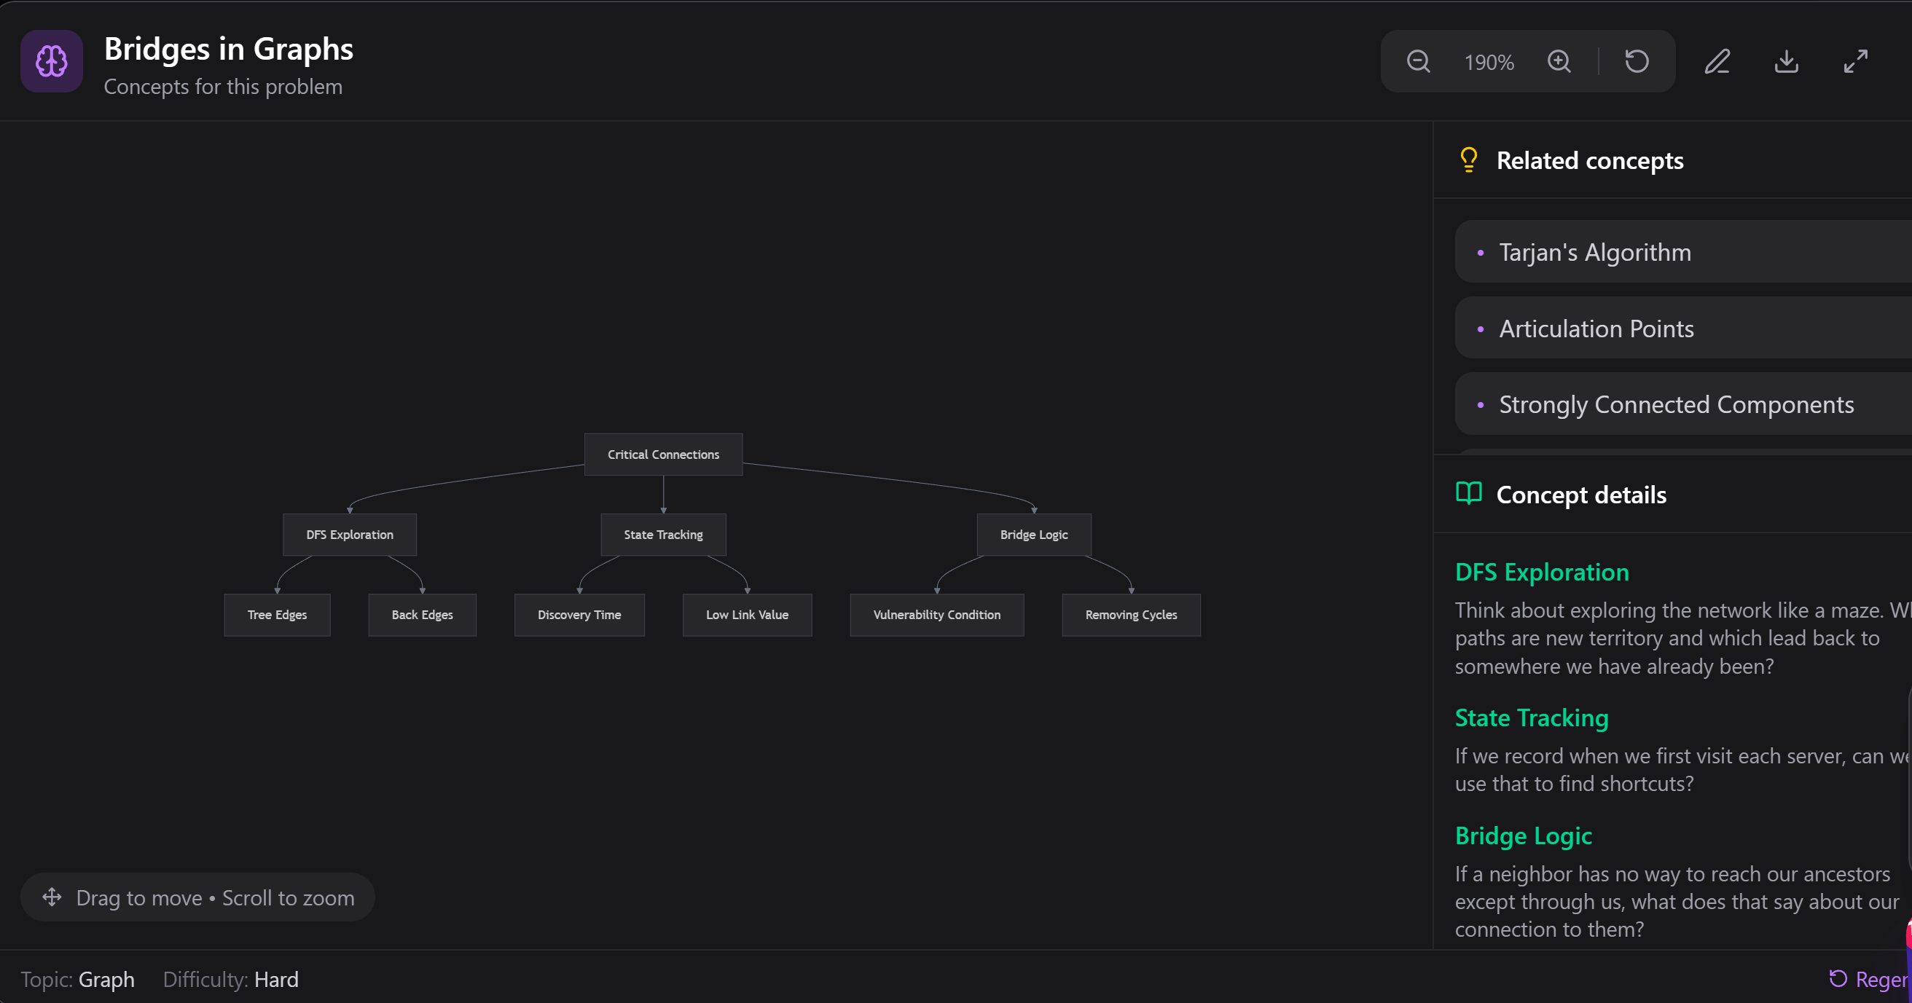Image resolution: width=1912 pixels, height=1003 pixels.
Task: Click the zoom out magnifier icon
Action: pos(1418,62)
